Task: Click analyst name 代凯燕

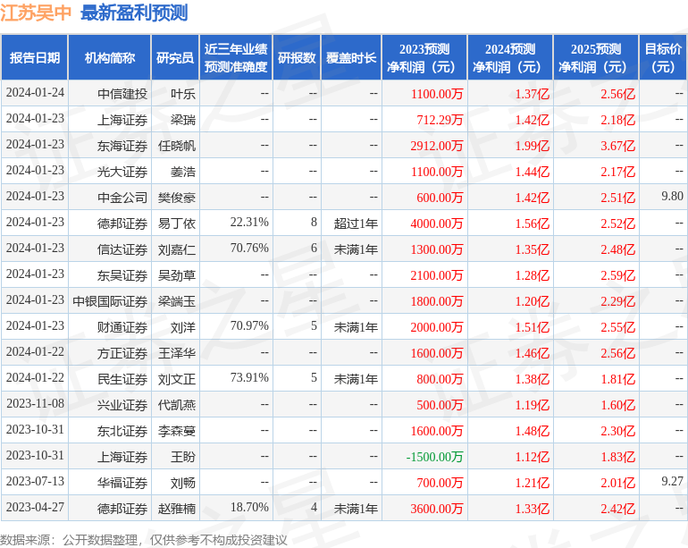Action: point(177,404)
